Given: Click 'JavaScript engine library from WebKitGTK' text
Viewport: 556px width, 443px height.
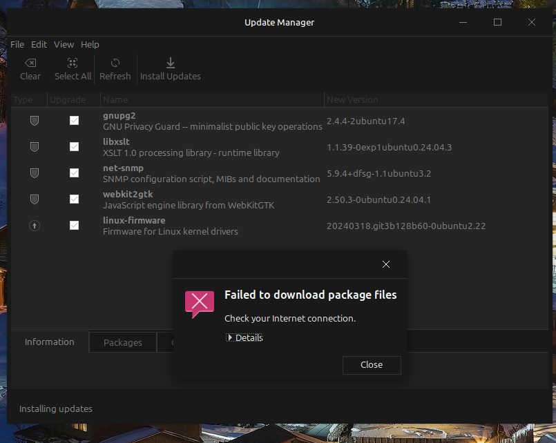Looking at the screenshot, I should pyautogui.click(x=189, y=206).
